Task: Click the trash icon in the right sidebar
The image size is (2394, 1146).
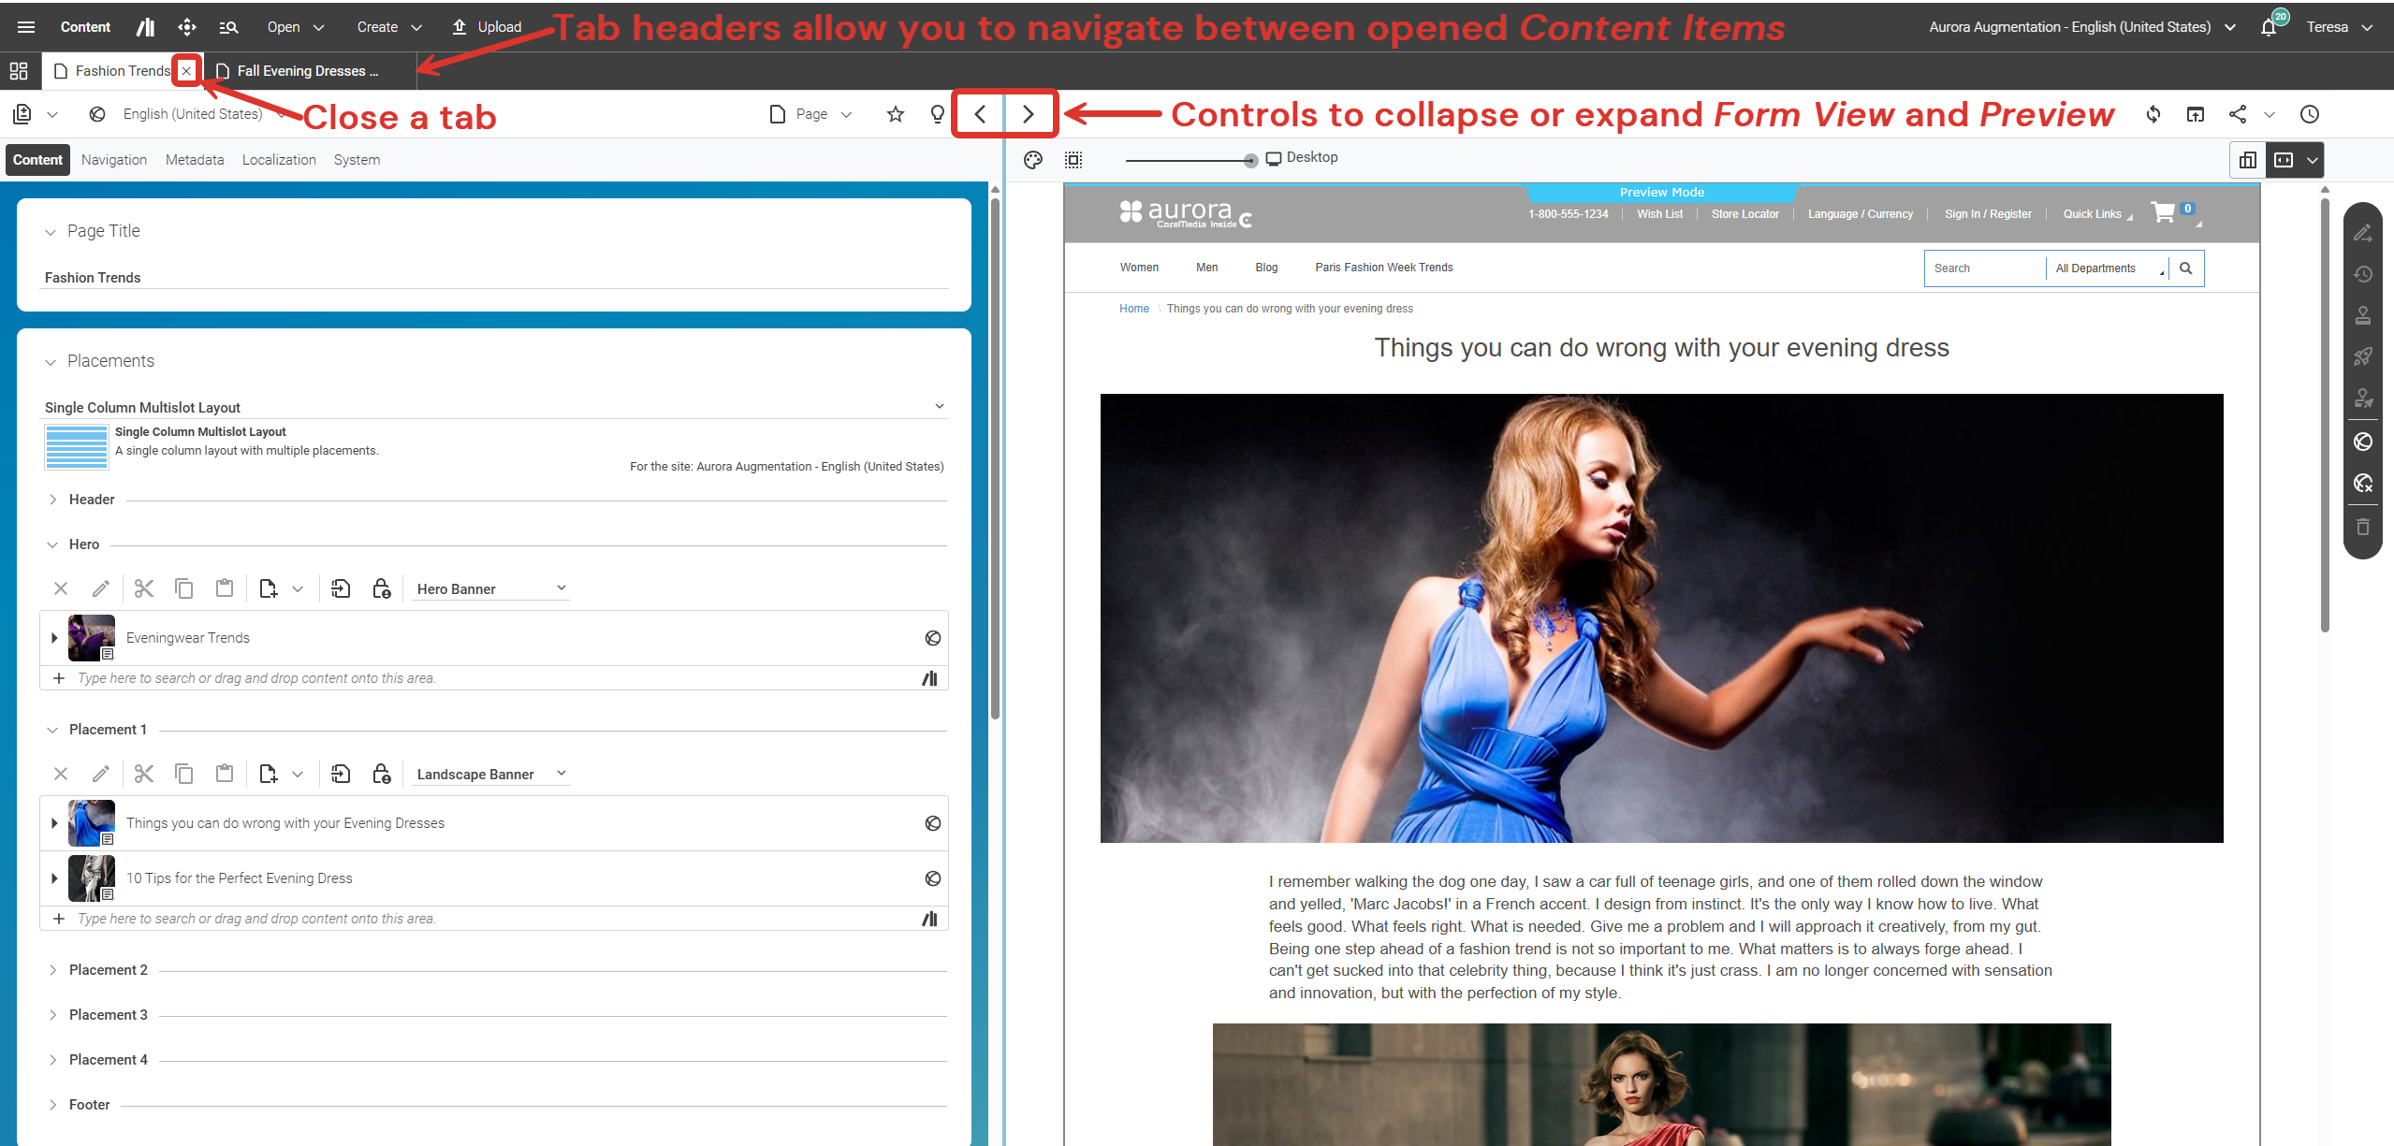Action: click(2363, 527)
